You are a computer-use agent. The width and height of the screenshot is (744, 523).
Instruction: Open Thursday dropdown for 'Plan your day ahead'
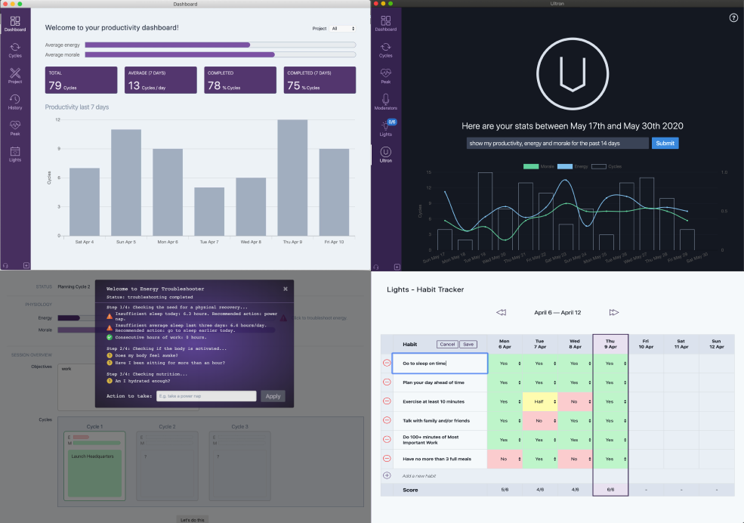(x=610, y=382)
